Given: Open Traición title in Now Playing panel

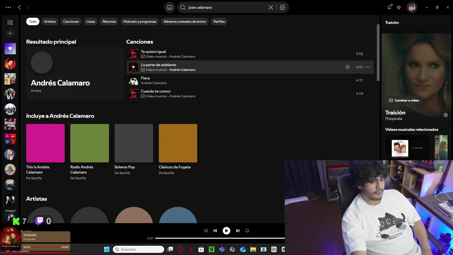Looking at the screenshot, I should tap(395, 113).
